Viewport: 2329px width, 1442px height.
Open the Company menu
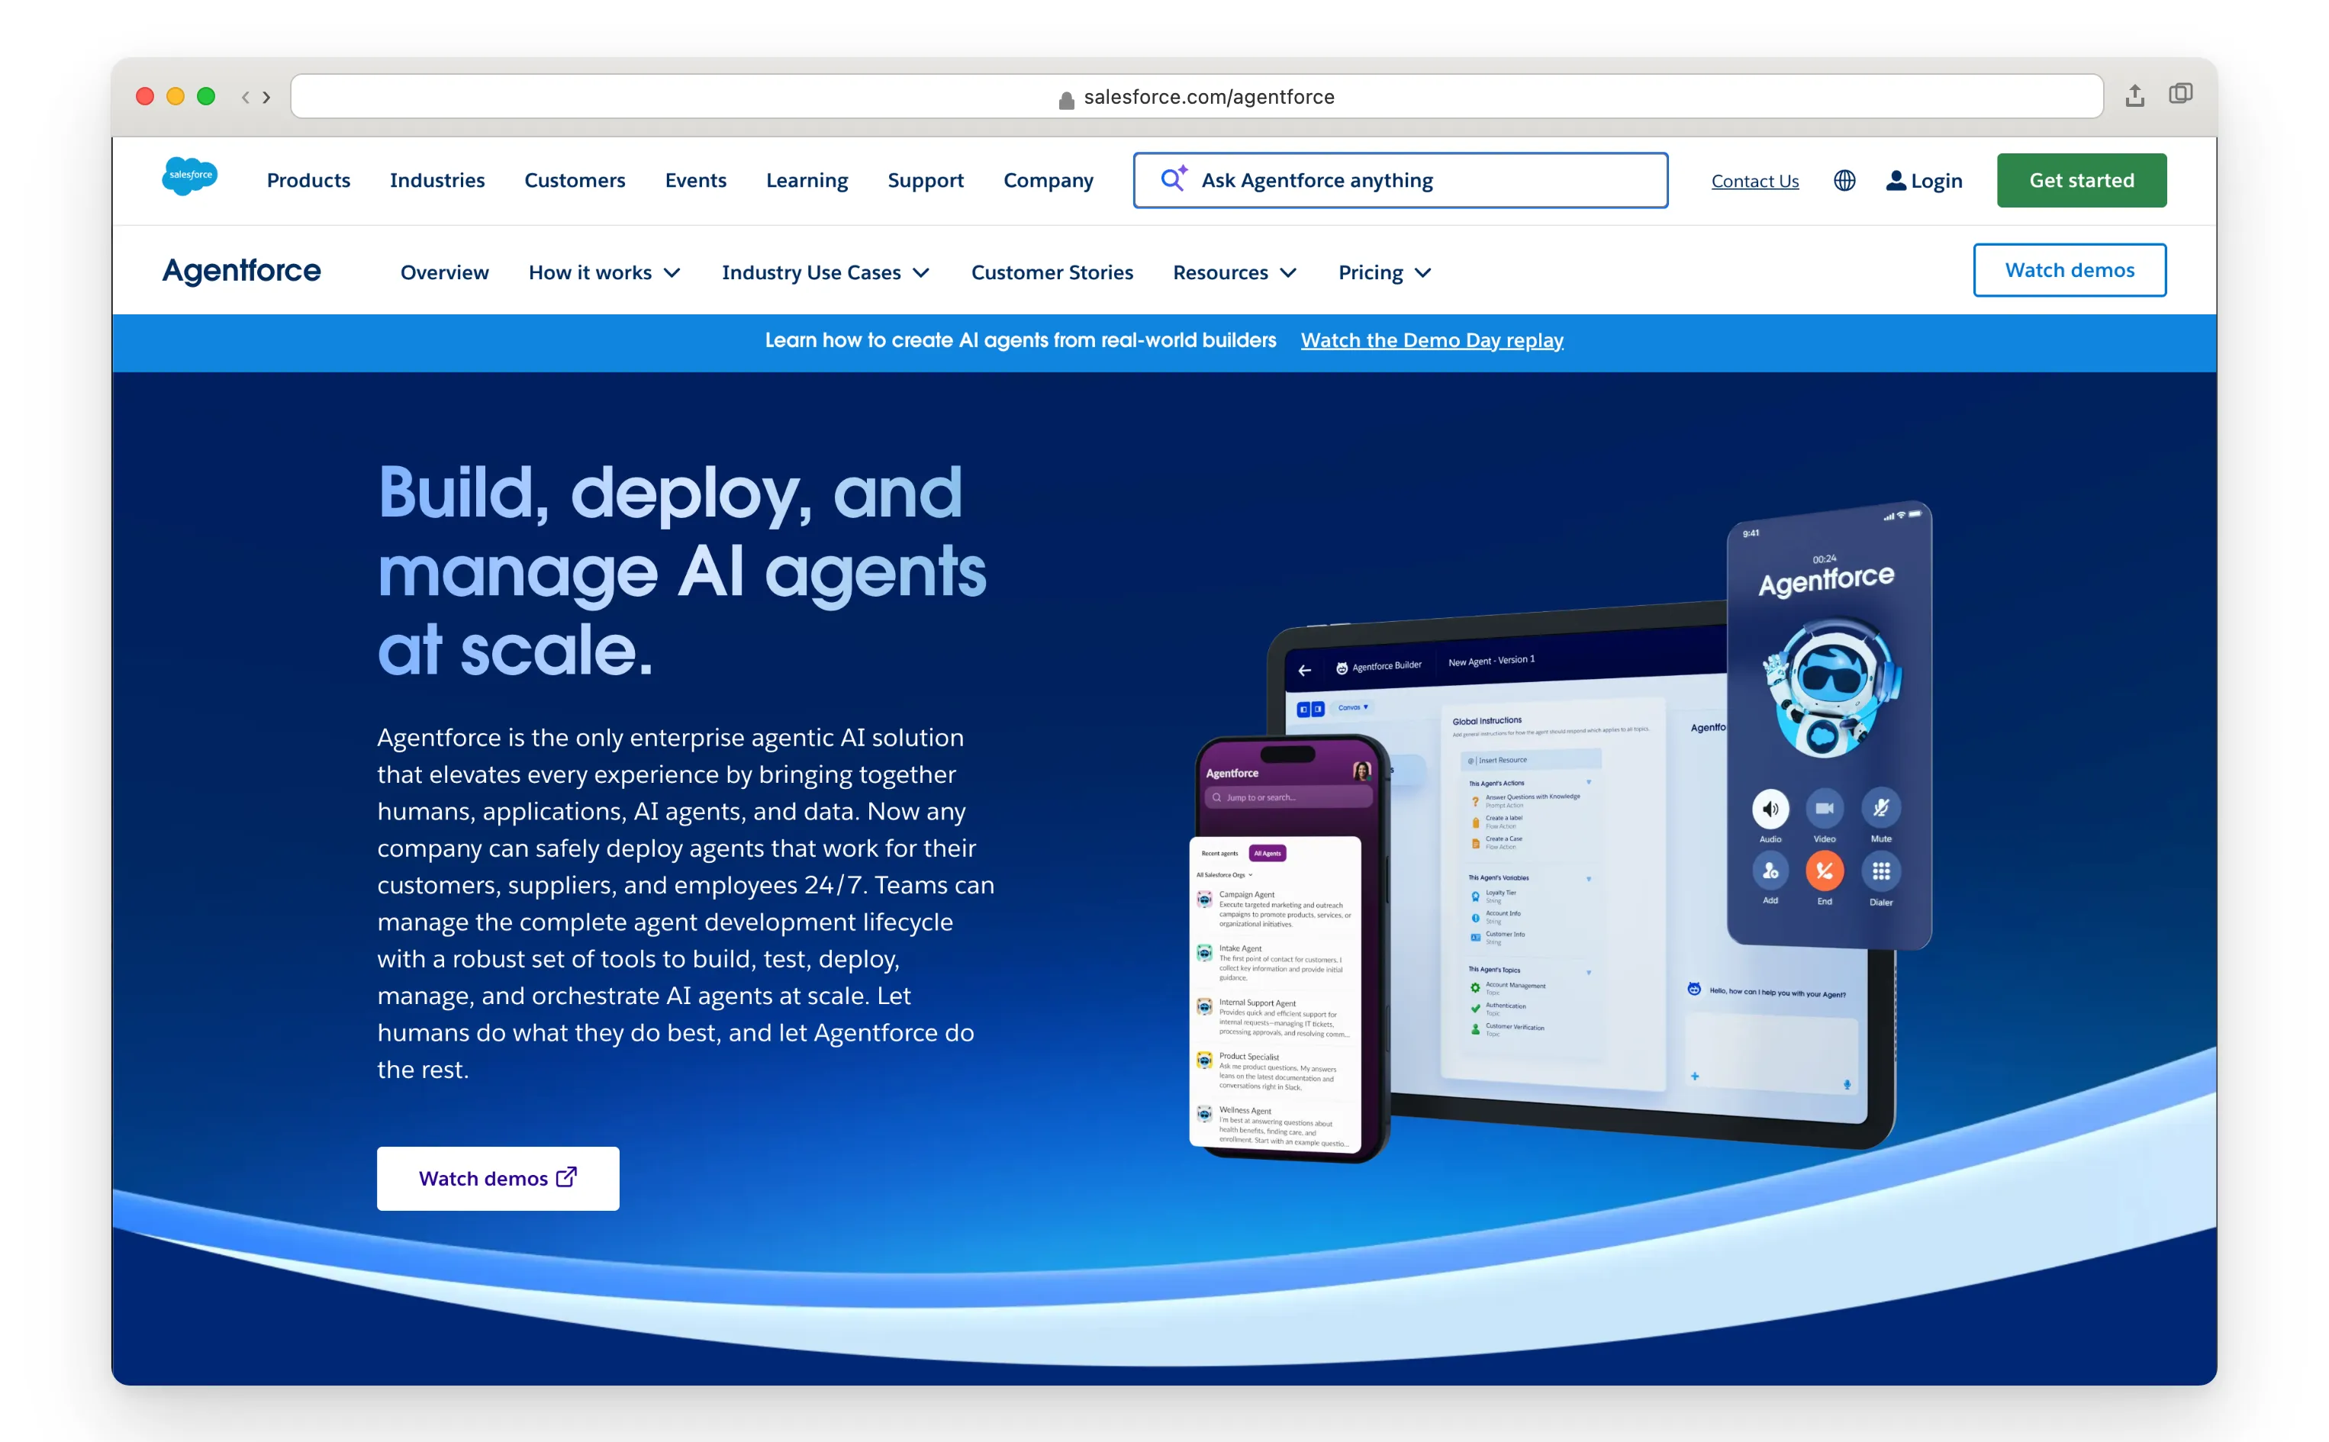point(1047,180)
